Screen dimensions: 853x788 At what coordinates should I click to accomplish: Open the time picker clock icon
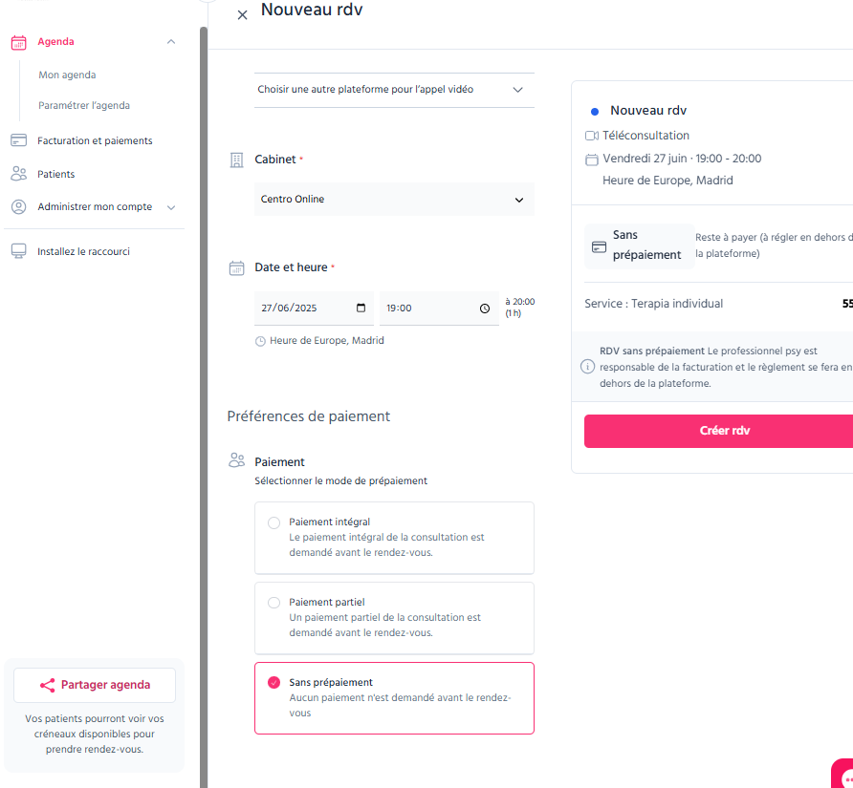(x=485, y=309)
